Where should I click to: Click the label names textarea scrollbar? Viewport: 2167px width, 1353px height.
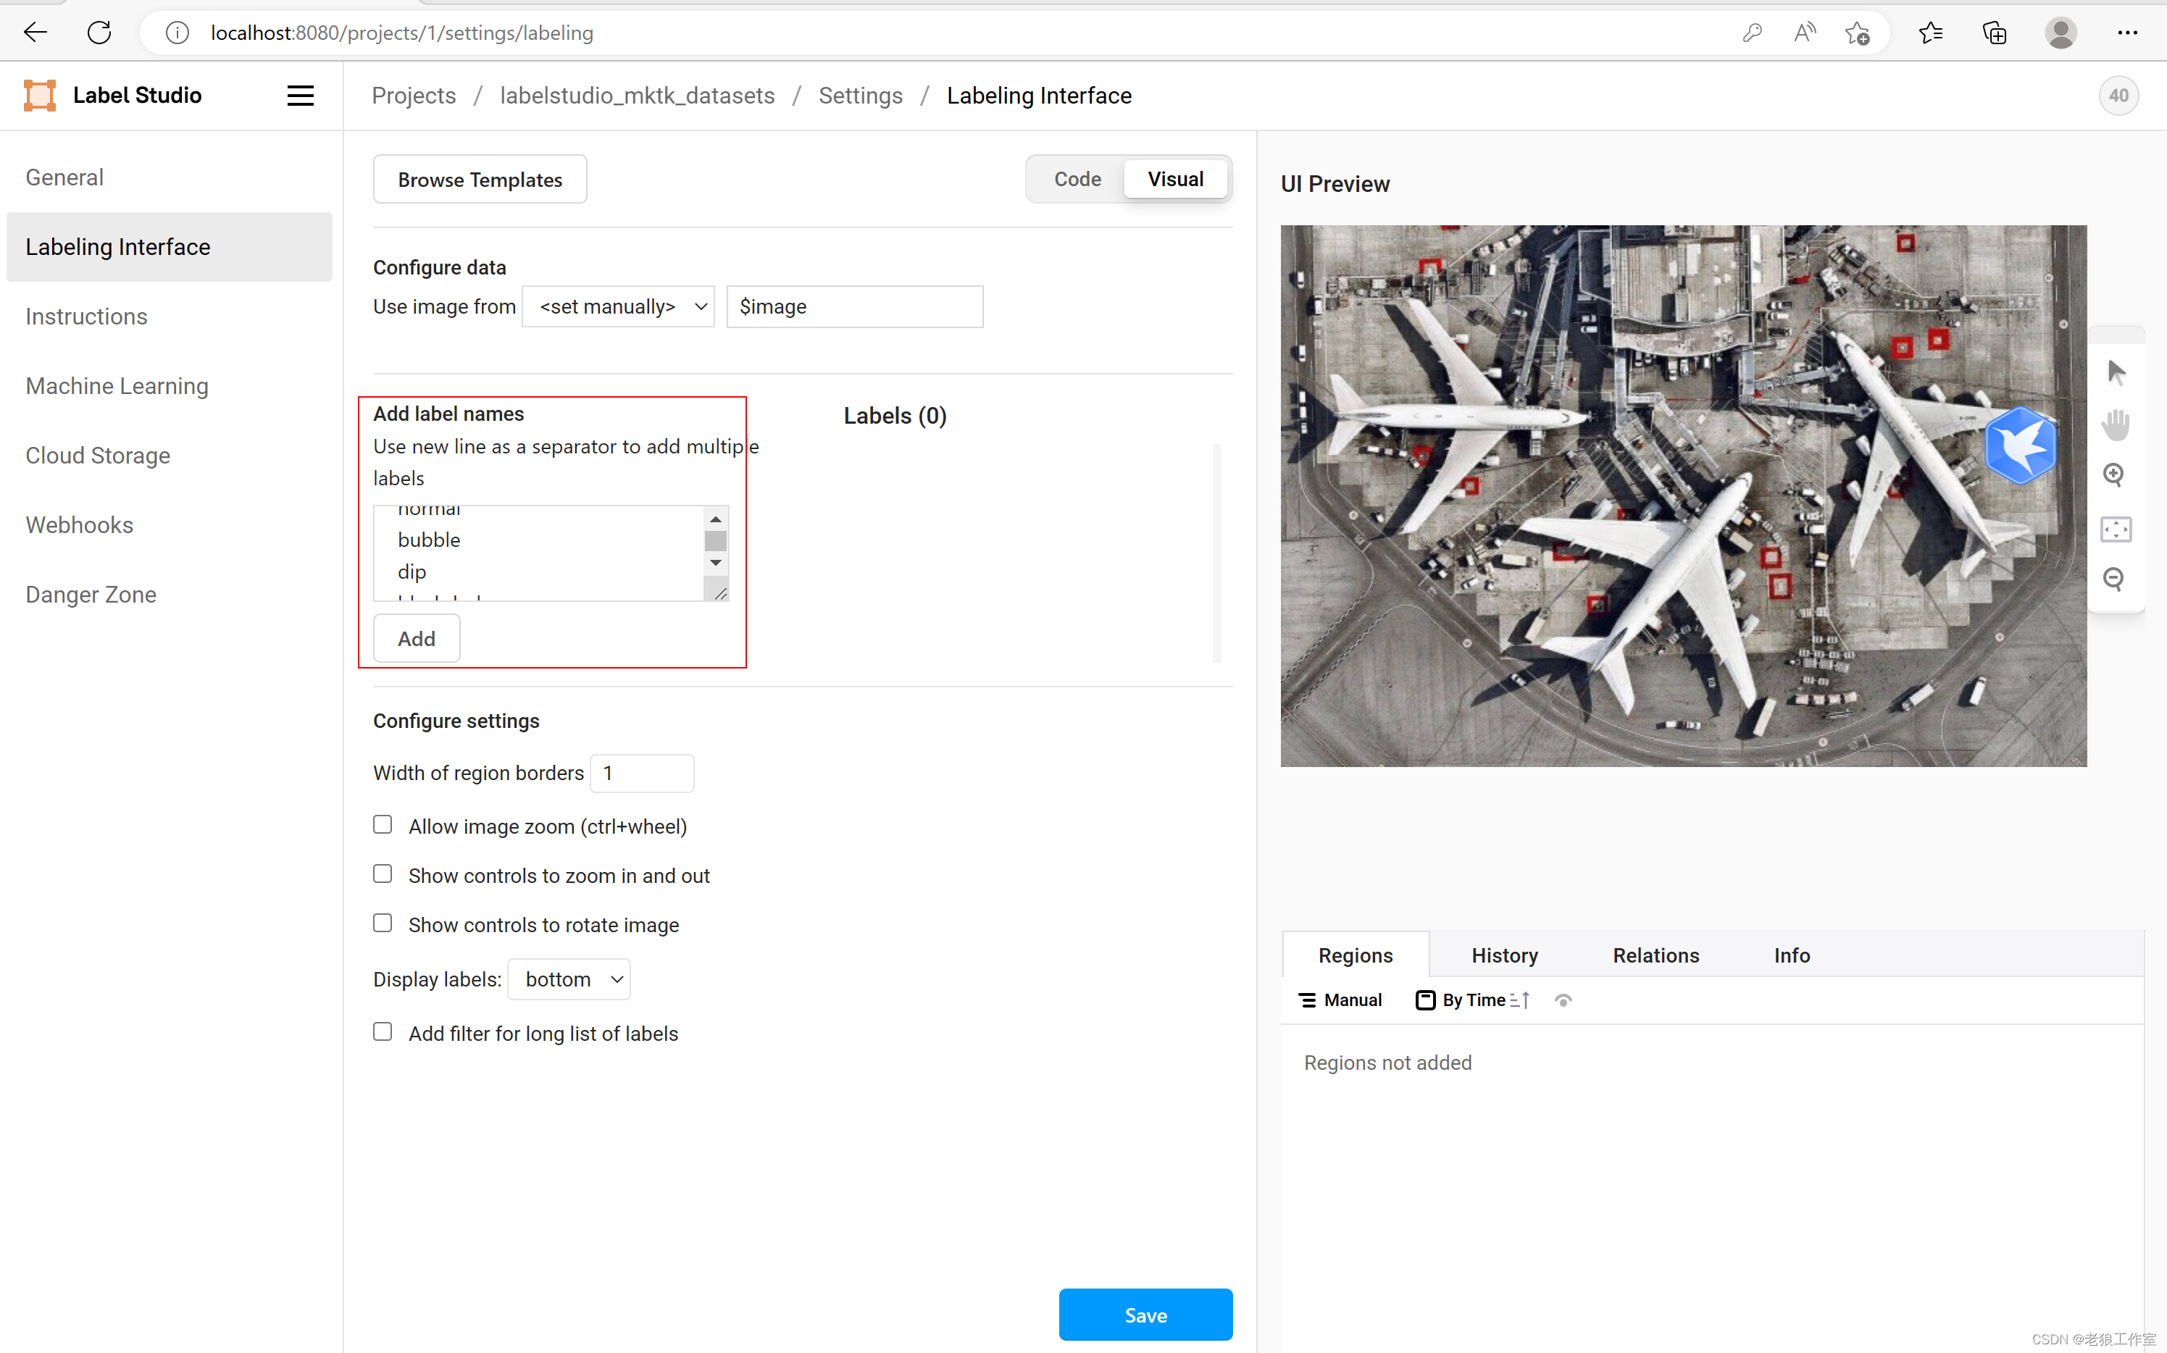click(715, 541)
